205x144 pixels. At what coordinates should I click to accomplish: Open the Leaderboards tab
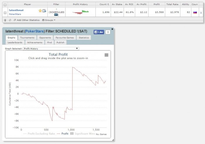point(15,42)
